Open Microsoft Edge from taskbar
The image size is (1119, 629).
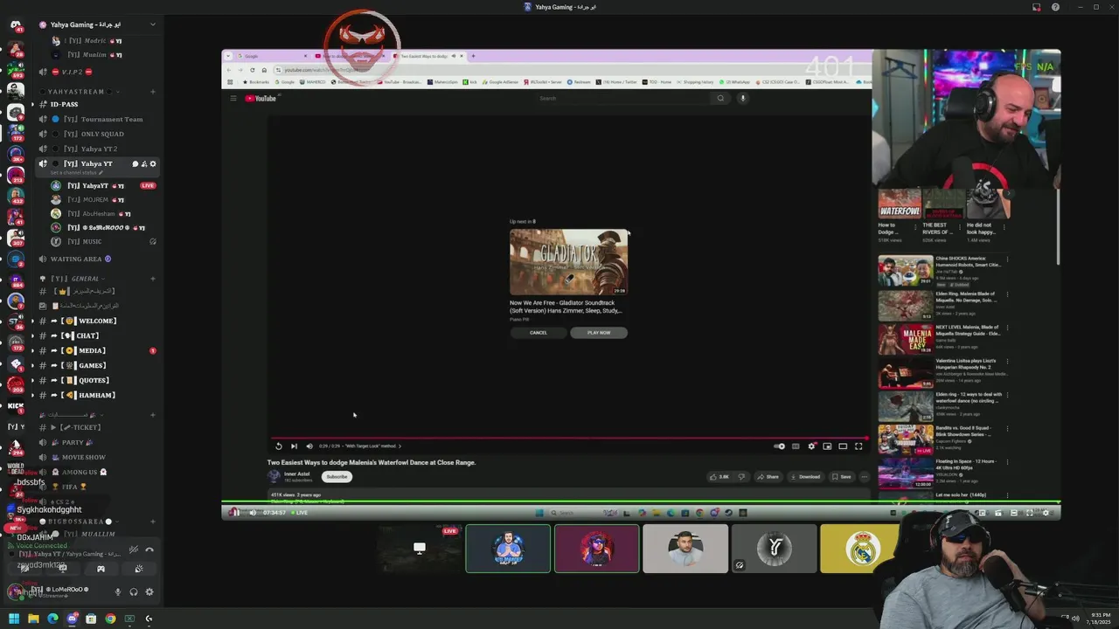click(52, 619)
